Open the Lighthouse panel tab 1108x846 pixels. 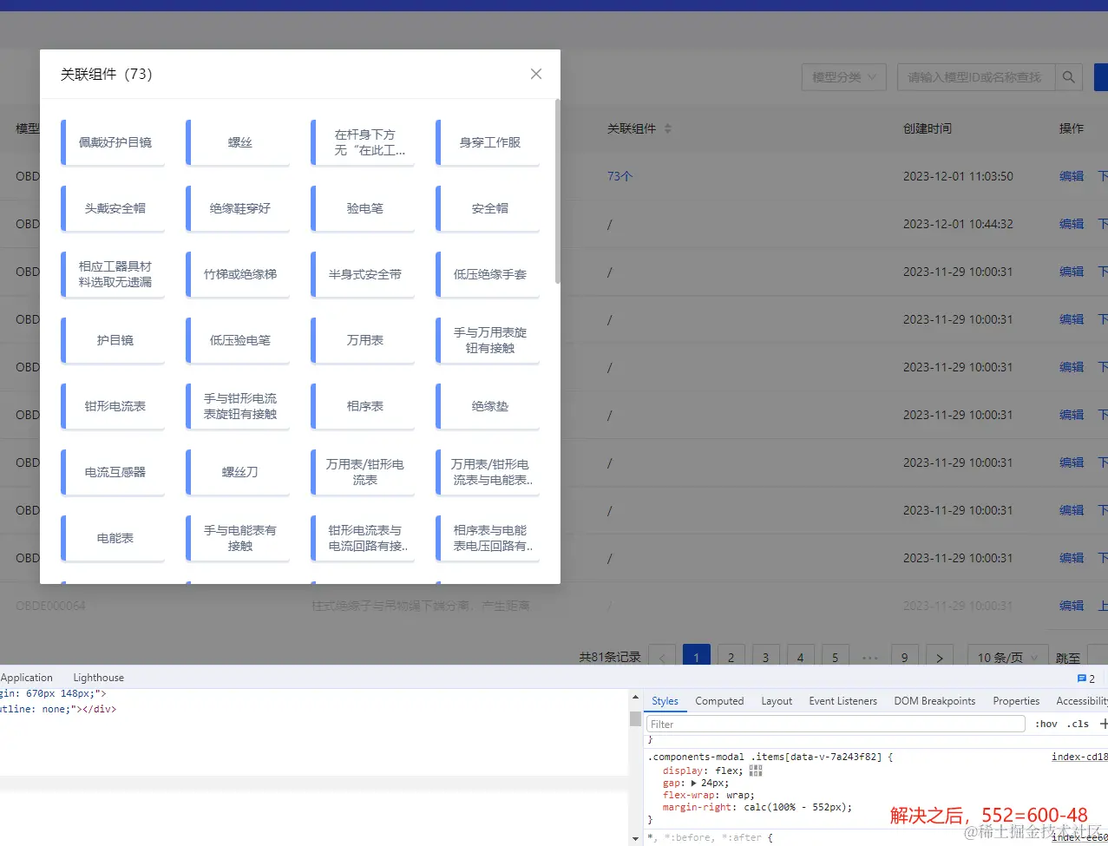point(98,678)
